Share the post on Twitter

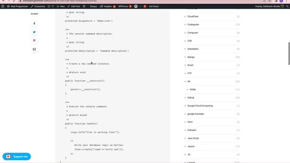[34, 32]
